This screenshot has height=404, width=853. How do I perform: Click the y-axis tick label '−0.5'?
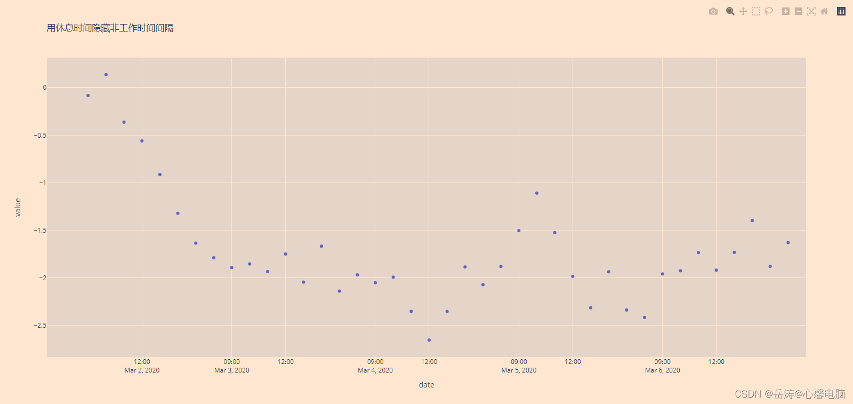tap(40, 136)
